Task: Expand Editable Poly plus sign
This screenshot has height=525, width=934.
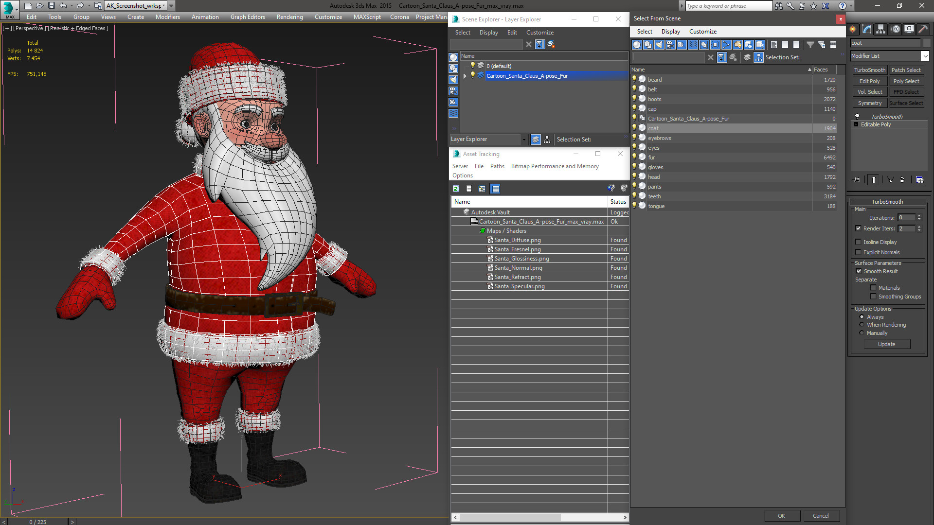Action: 856,124
